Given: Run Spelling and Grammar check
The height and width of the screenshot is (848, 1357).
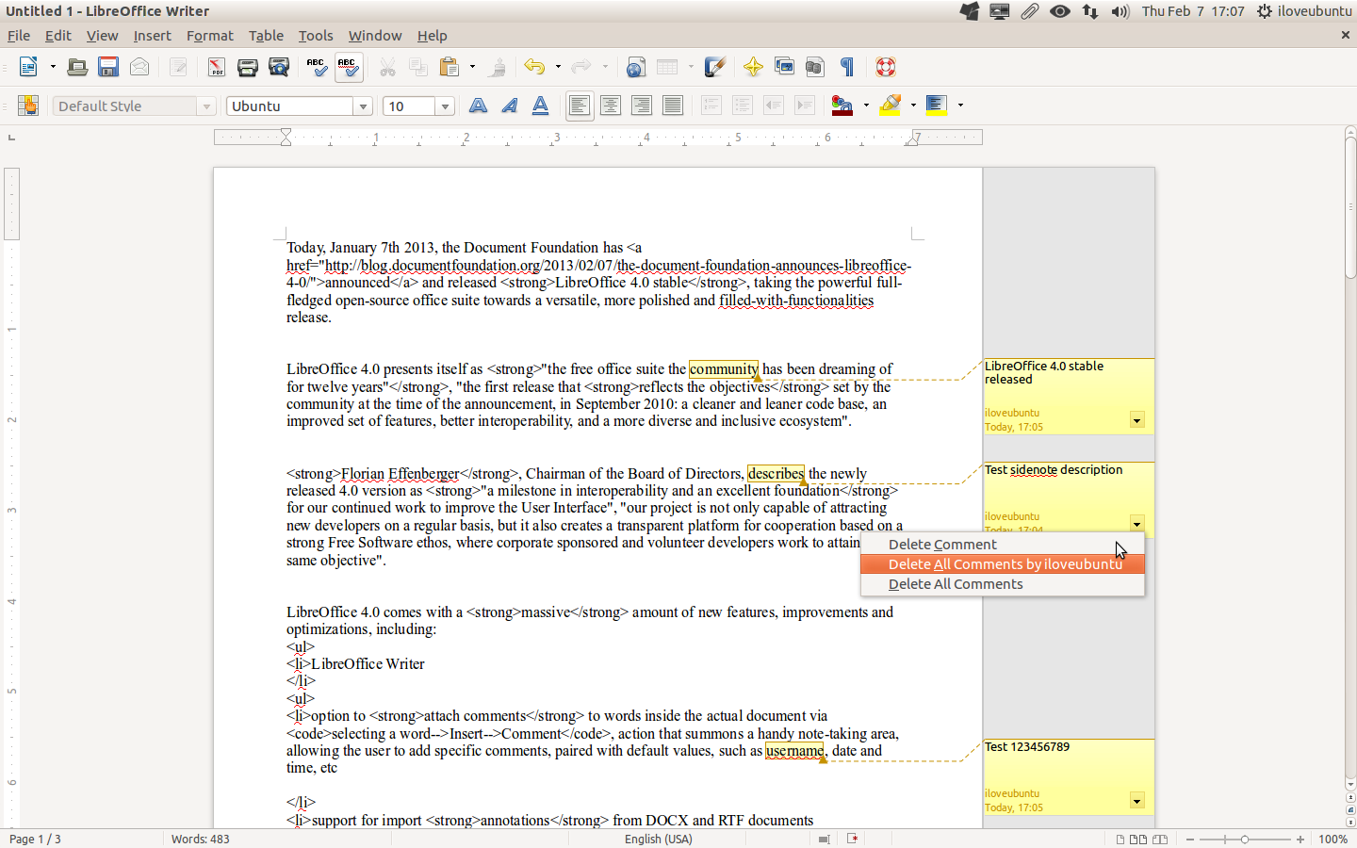Looking at the screenshot, I should point(318,67).
